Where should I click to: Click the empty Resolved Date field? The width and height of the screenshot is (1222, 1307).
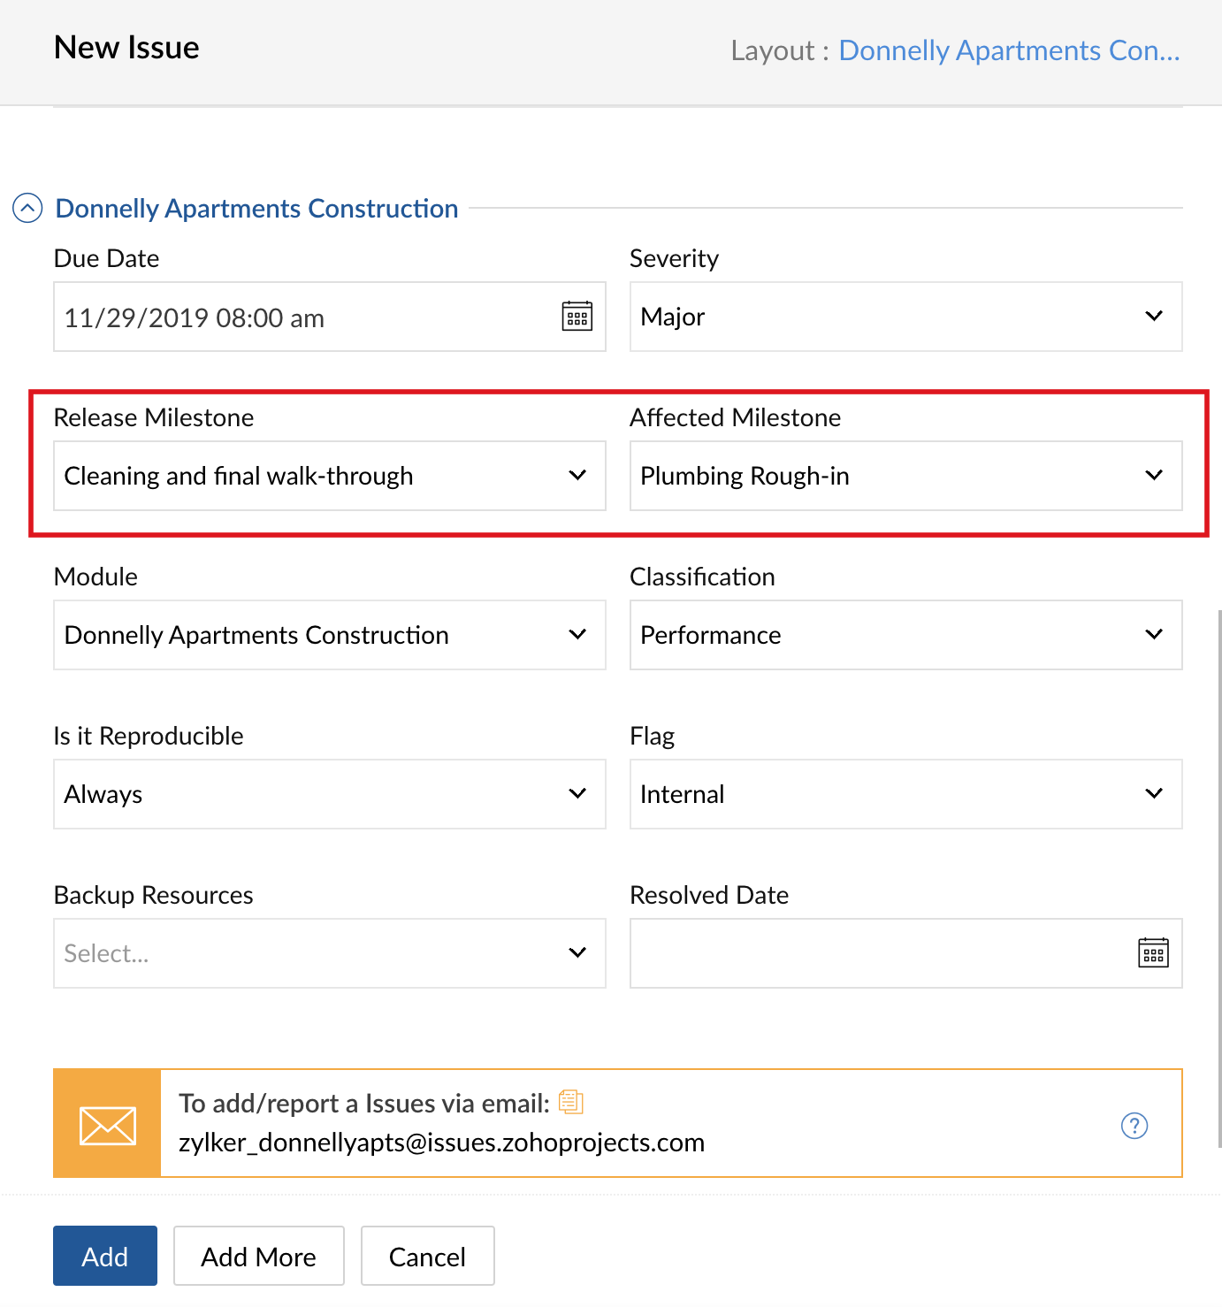click(880, 953)
